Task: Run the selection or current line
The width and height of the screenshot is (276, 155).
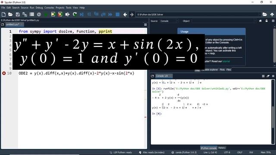Action: pyautogui.click(x=67, y=14)
